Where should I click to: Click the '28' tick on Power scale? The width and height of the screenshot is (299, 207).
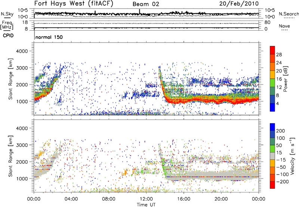(x=279, y=55)
